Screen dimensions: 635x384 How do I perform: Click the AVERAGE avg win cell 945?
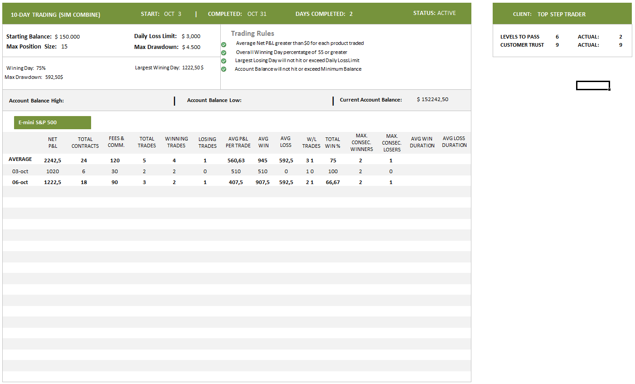[262, 160]
